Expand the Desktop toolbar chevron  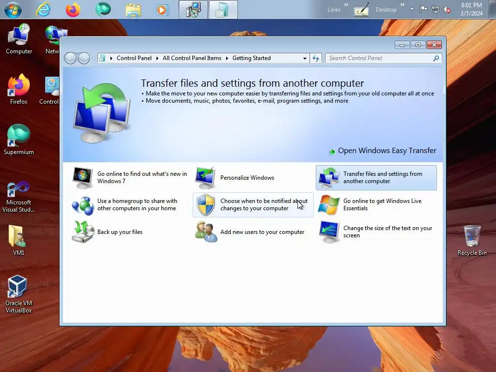(402, 5)
